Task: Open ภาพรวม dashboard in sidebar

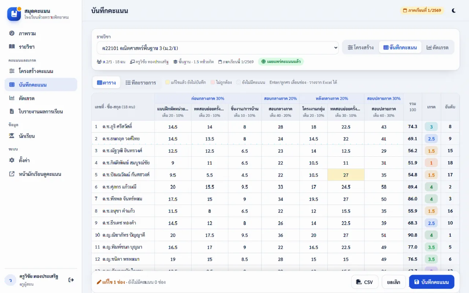Action: [41, 33]
